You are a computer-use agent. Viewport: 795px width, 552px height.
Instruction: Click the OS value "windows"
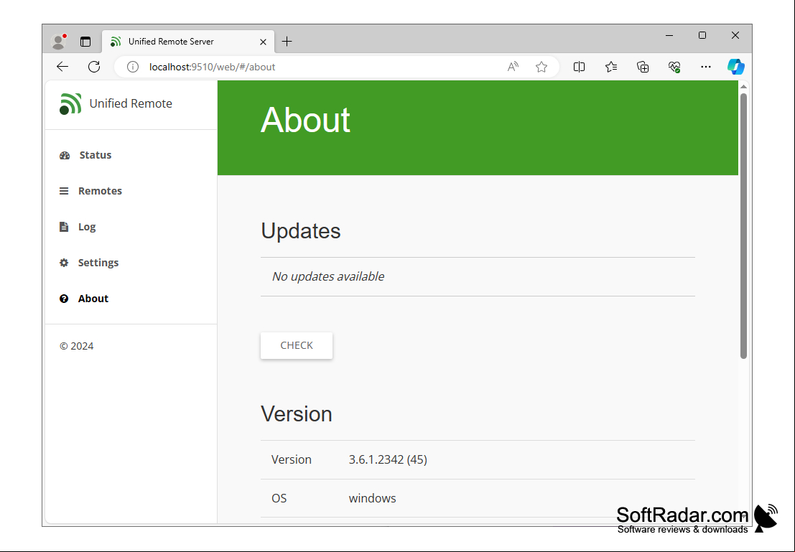pos(372,498)
